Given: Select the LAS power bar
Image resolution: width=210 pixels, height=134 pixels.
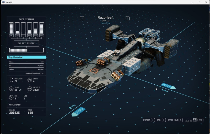Looking at the screenshot, I should (x=17, y=30).
